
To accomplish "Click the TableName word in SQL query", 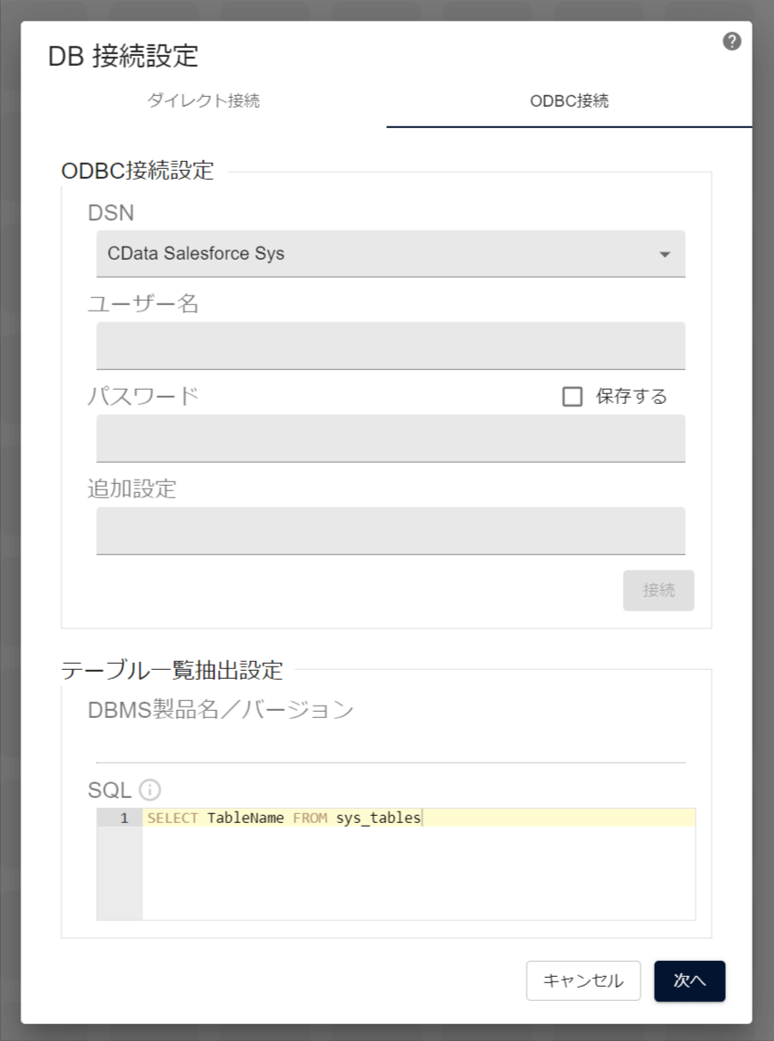I will 245,819.
